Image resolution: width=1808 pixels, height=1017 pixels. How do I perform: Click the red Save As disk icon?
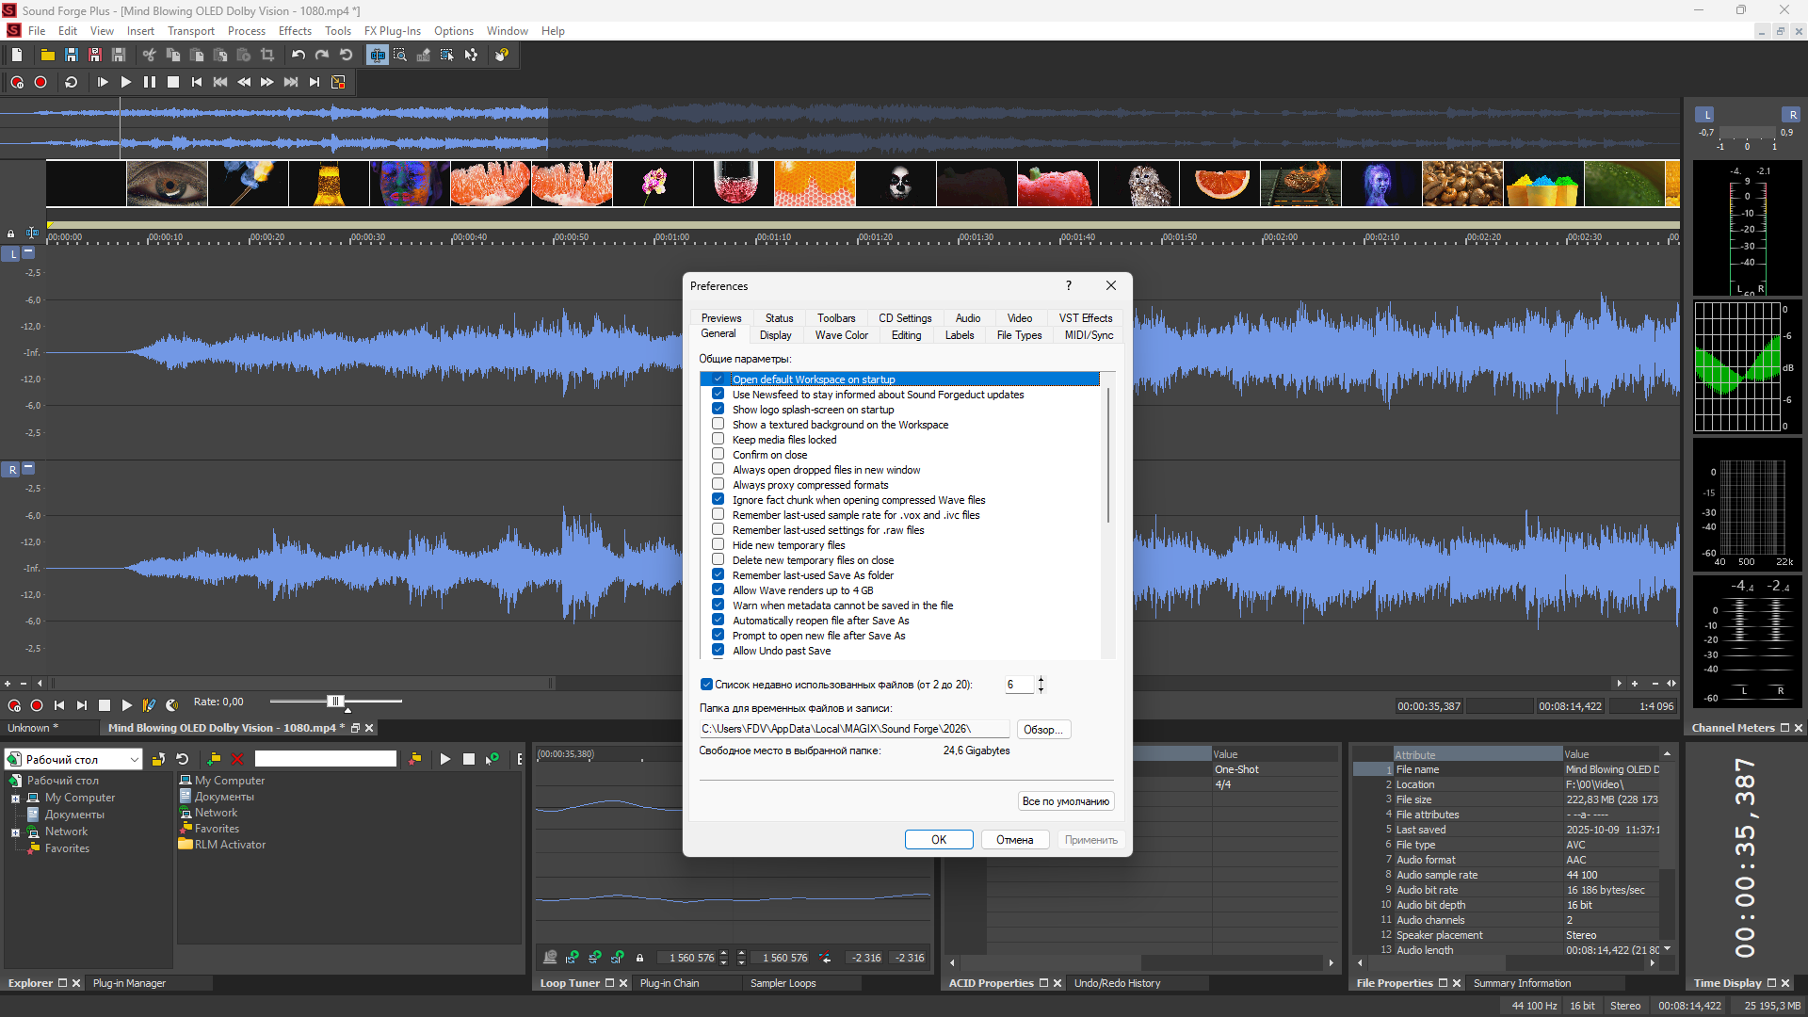point(94,55)
